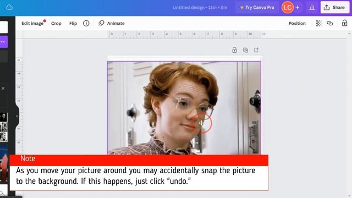Image resolution: width=352 pixels, height=198 pixels.
Task: Open the LC account avatar
Action: tap(287, 7)
